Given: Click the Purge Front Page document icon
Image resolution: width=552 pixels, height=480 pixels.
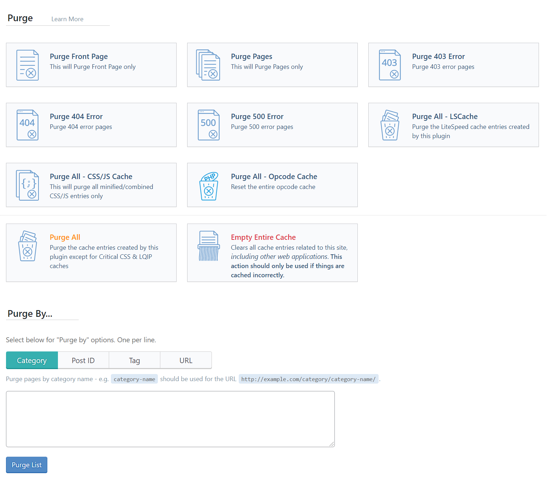Looking at the screenshot, I should [x=28, y=65].
